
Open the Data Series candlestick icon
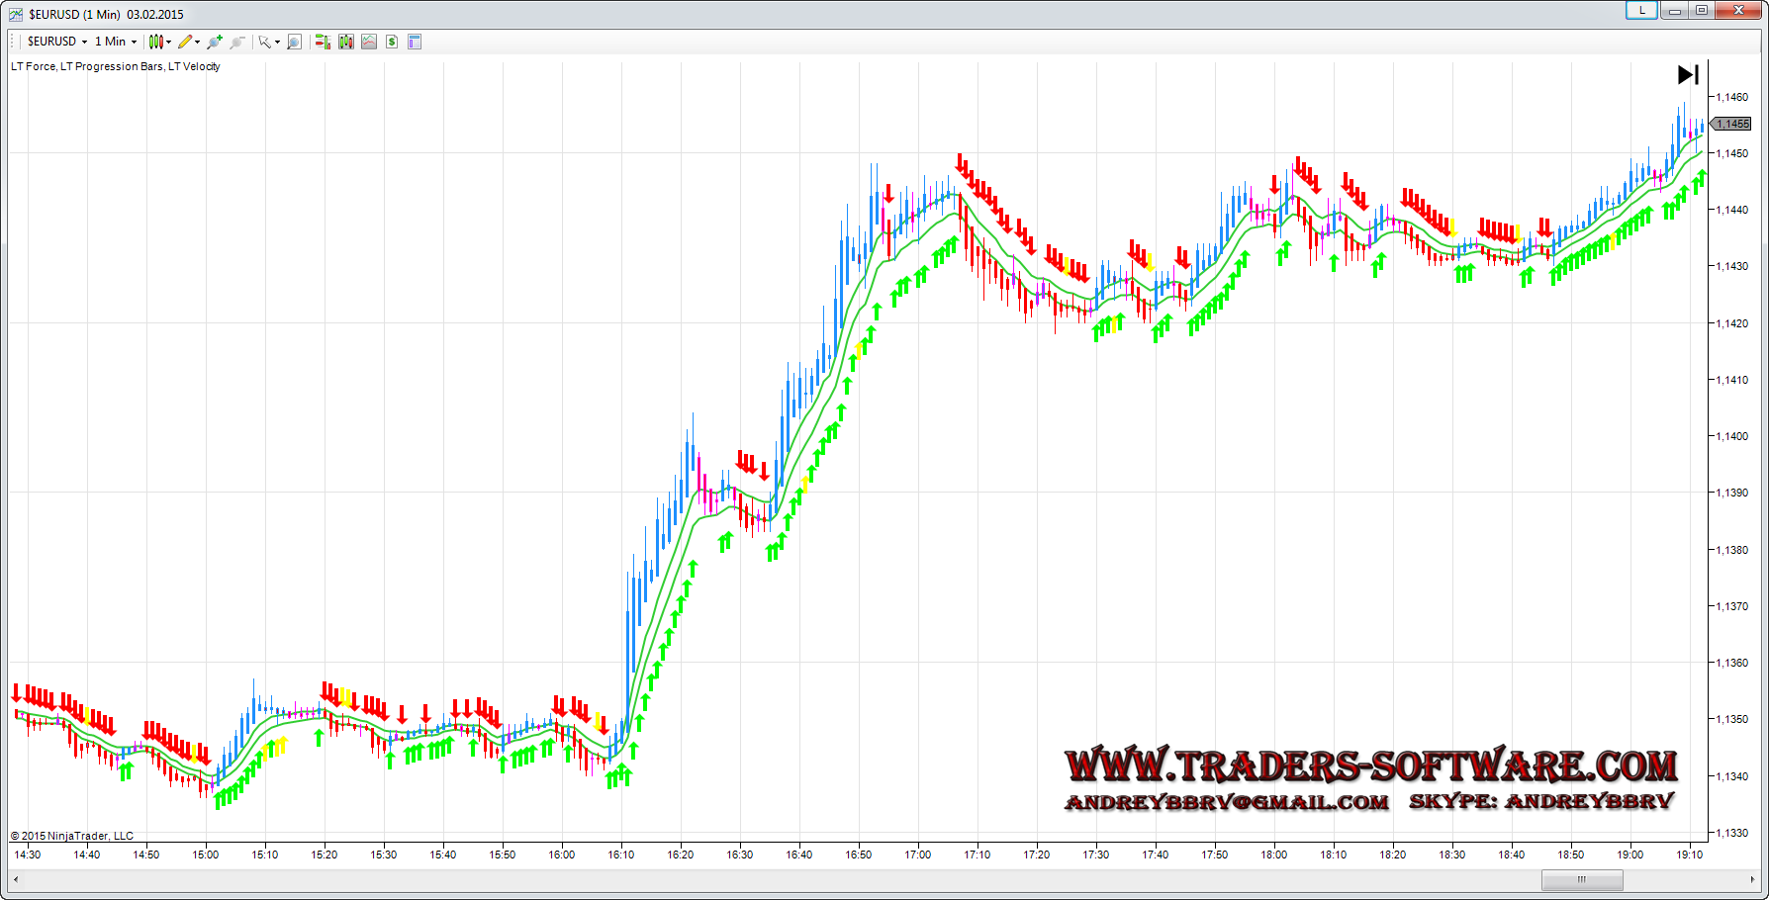tap(345, 42)
